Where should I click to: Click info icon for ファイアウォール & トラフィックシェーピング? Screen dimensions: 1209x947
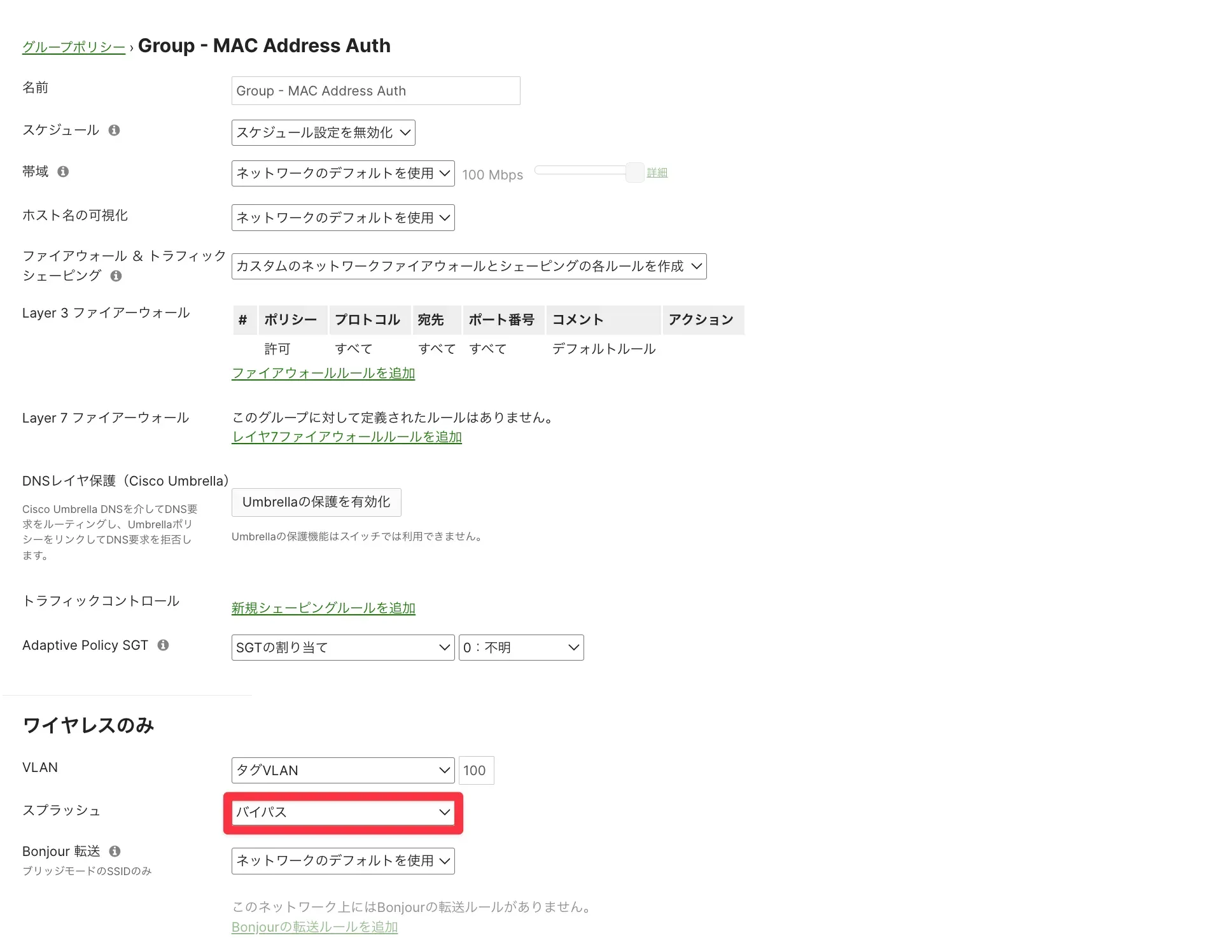point(116,276)
